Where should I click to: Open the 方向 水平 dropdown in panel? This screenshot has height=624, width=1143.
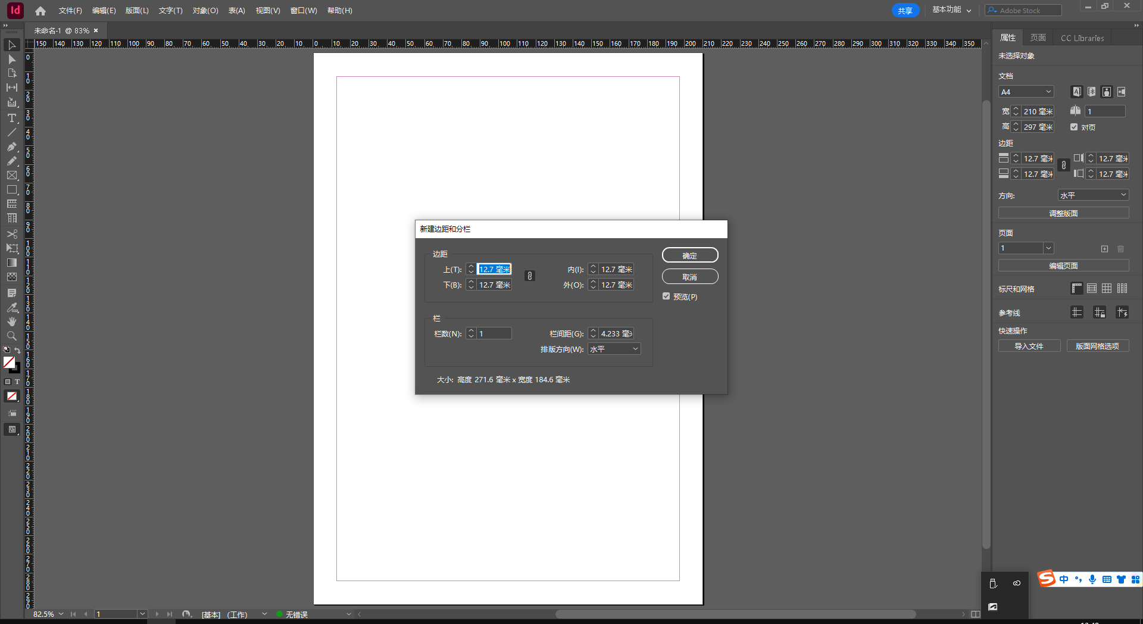click(x=1093, y=195)
